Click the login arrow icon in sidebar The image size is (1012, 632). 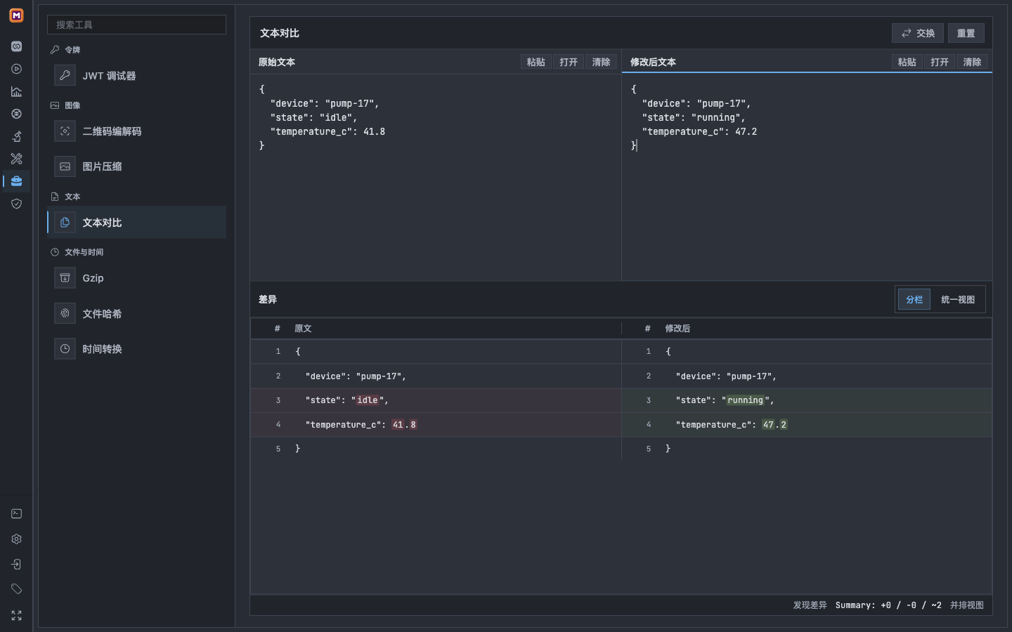[16, 565]
